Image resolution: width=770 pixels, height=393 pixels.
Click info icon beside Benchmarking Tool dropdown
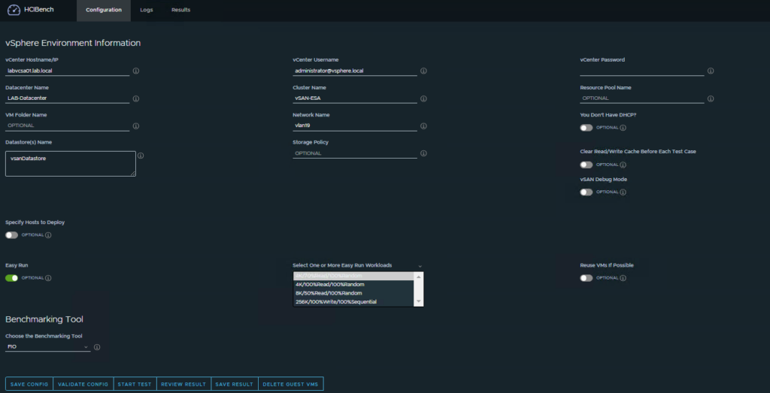97,347
